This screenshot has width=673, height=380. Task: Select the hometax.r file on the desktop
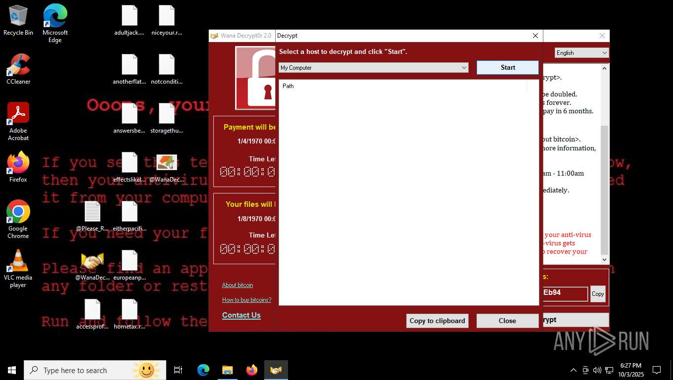(x=129, y=315)
